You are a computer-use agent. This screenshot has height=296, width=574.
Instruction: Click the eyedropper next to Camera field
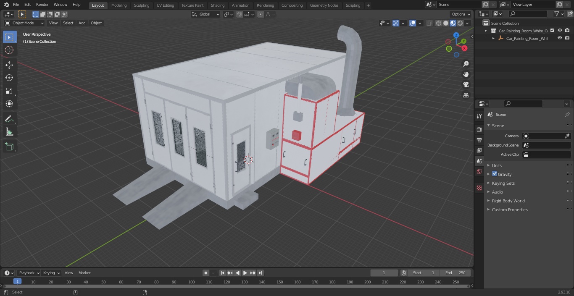567,136
